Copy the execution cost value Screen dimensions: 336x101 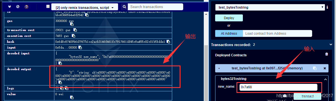tap(73, 36)
